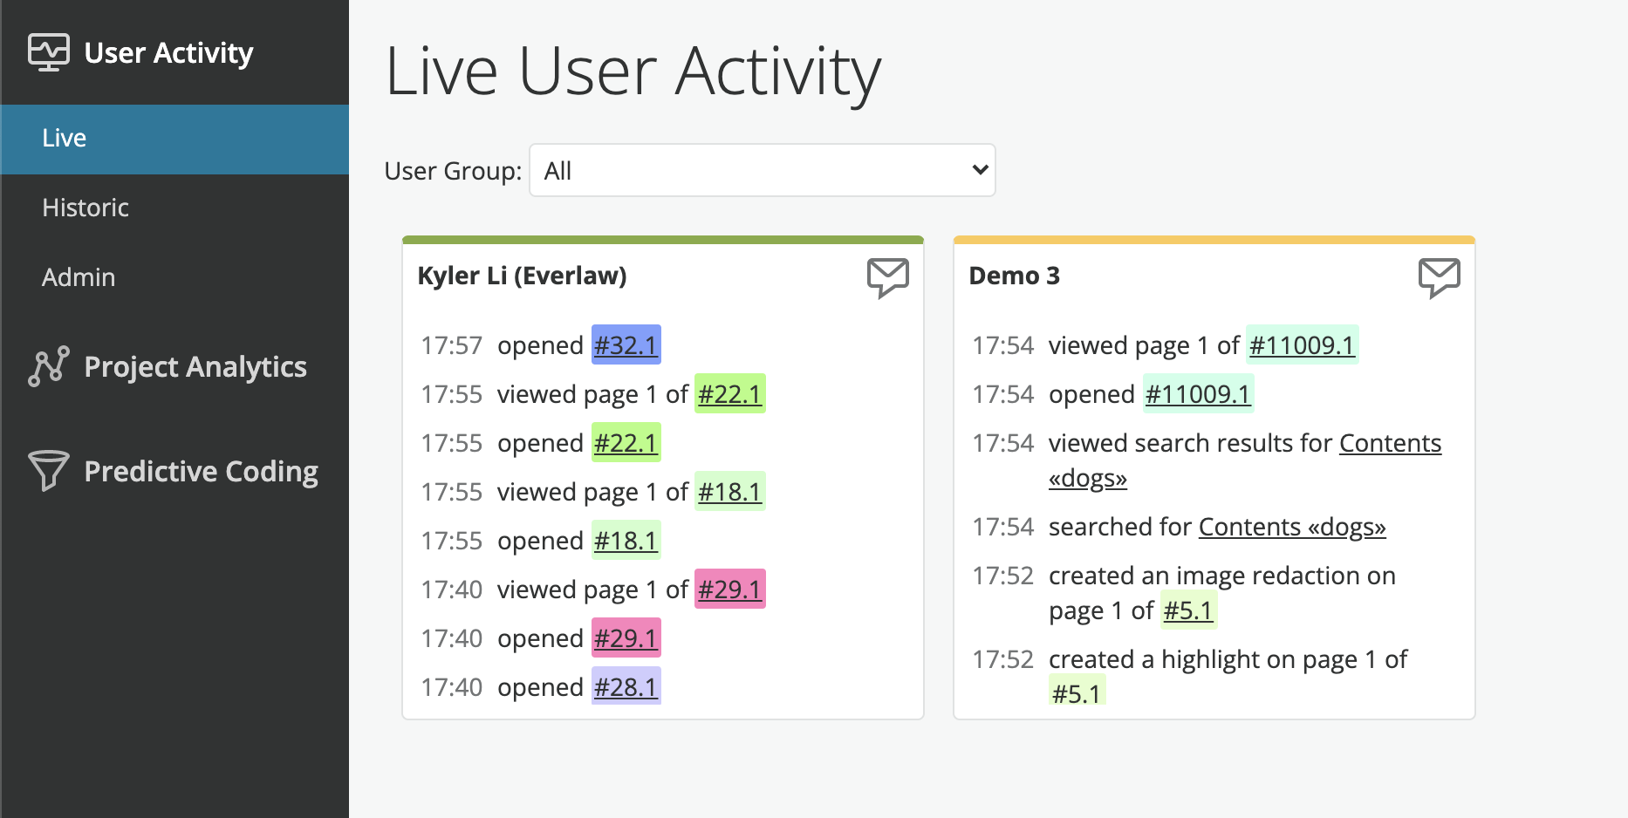Message Demo 3 via envelope icon

tap(1440, 278)
